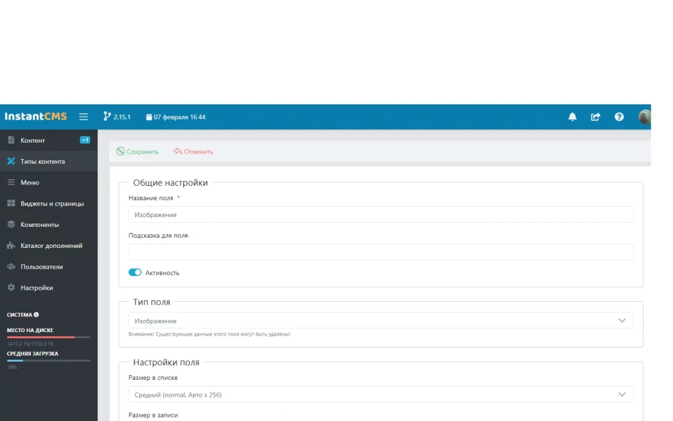
Task: Open the Тип поля dropdown
Action: coord(381,321)
